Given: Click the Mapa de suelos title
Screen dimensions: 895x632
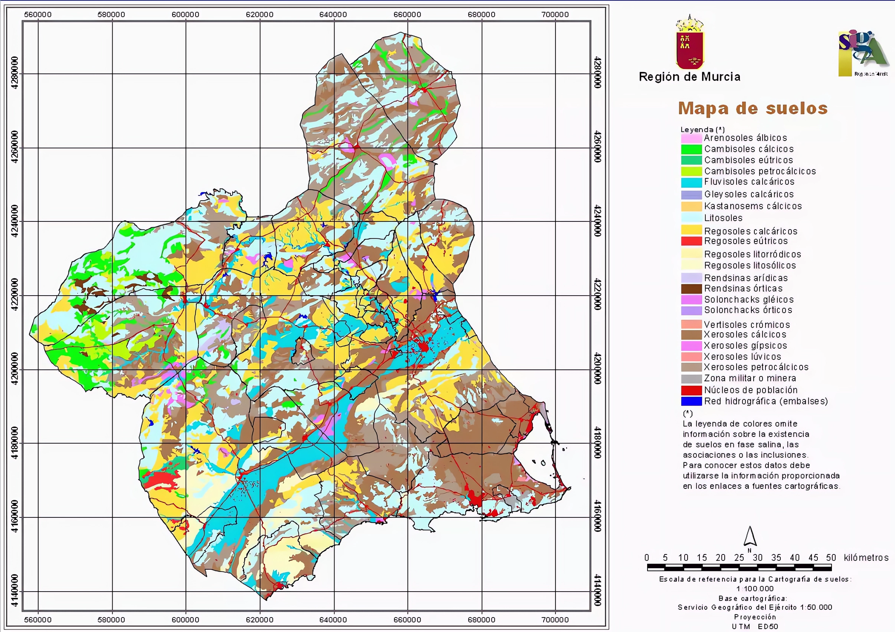Looking at the screenshot, I should pos(753,108).
